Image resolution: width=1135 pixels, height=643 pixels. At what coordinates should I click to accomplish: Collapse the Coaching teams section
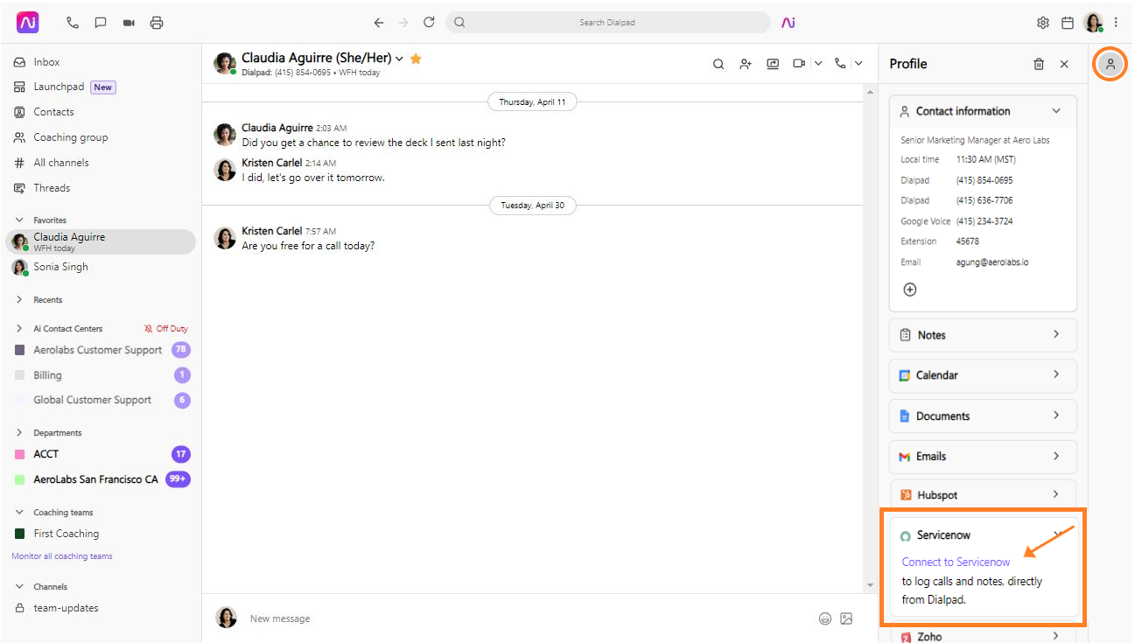pos(19,513)
